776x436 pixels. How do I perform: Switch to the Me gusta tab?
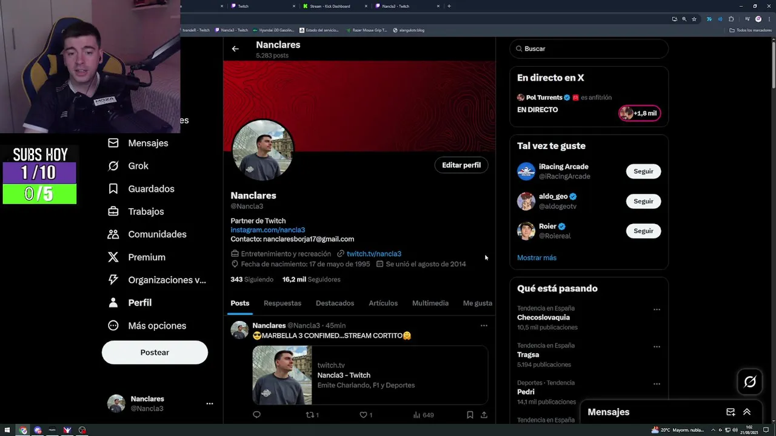(478, 303)
